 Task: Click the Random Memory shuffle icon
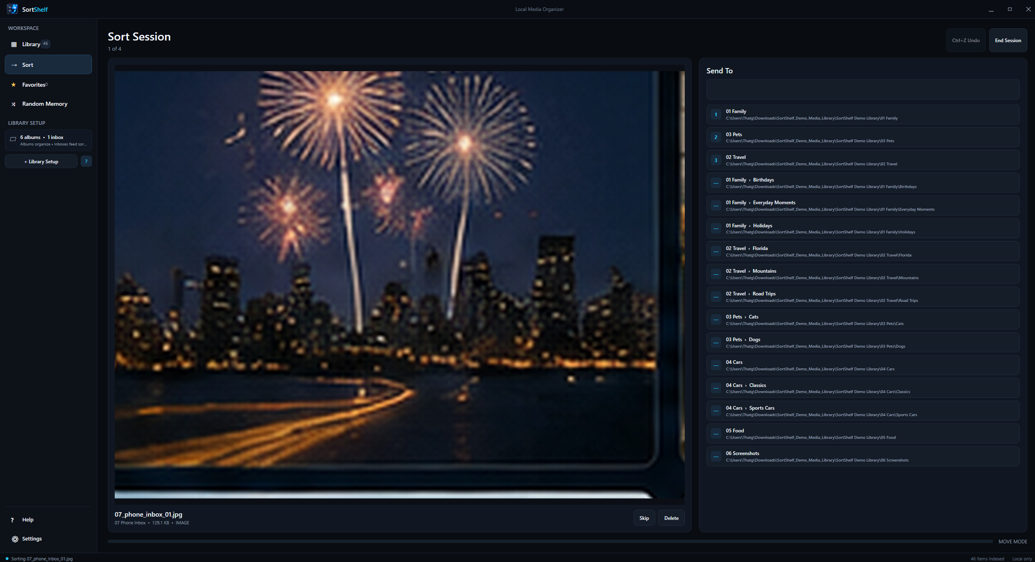[14, 104]
